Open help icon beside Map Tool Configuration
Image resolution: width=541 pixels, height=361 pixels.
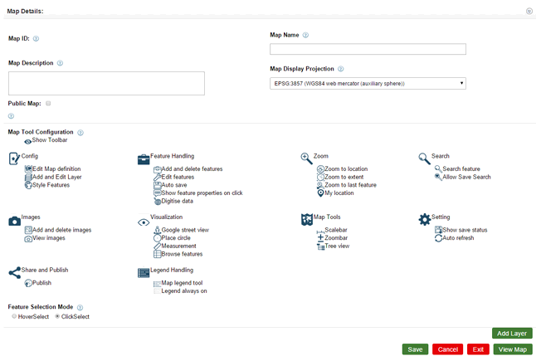[x=80, y=133]
